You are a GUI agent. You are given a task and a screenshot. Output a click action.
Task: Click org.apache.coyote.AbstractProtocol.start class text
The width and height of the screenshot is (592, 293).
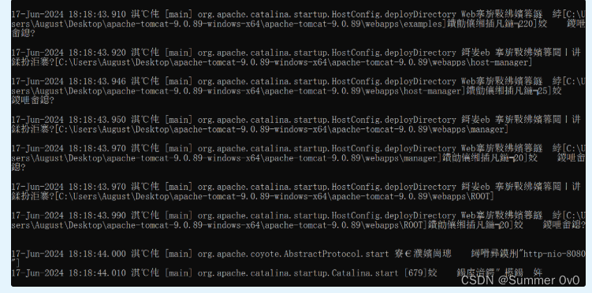293,254
